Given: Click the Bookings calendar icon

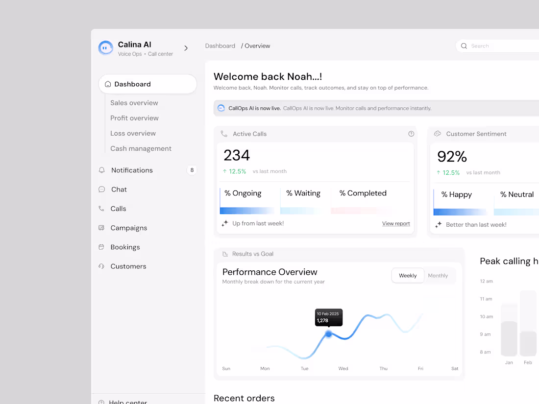Looking at the screenshot, I should (101, 247).
